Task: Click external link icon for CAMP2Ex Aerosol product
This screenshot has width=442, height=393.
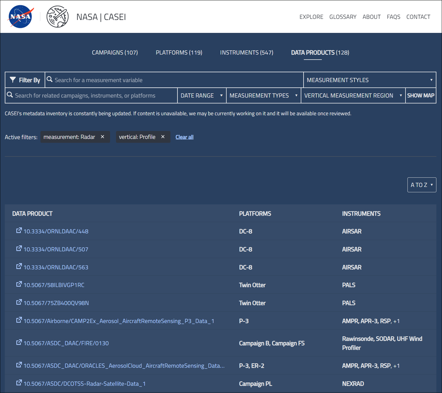Action: (19, 320)
